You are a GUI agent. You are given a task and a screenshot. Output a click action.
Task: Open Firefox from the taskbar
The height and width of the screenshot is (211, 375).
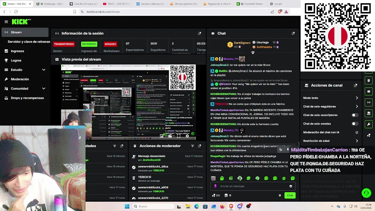[x=222, y=207]
